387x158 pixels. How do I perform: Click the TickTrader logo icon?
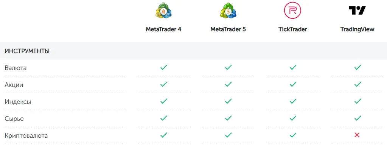pyautogui.click(x=292, y=11)
